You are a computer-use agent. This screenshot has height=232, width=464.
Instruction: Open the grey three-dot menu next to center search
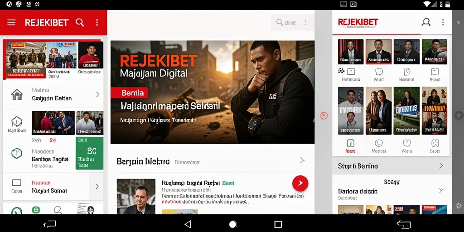pos(305,23)
